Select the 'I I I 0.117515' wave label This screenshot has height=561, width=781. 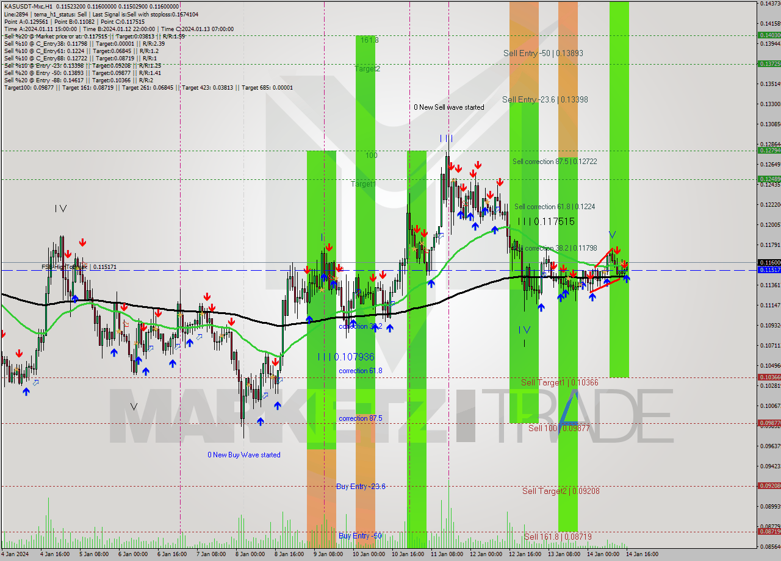(545, 221)
